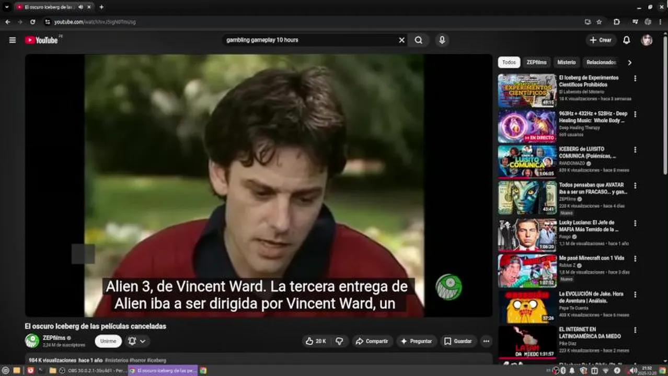Open options for Internet en Latinoamérica video
Screen dimensions: 668x376
[635, 330]
